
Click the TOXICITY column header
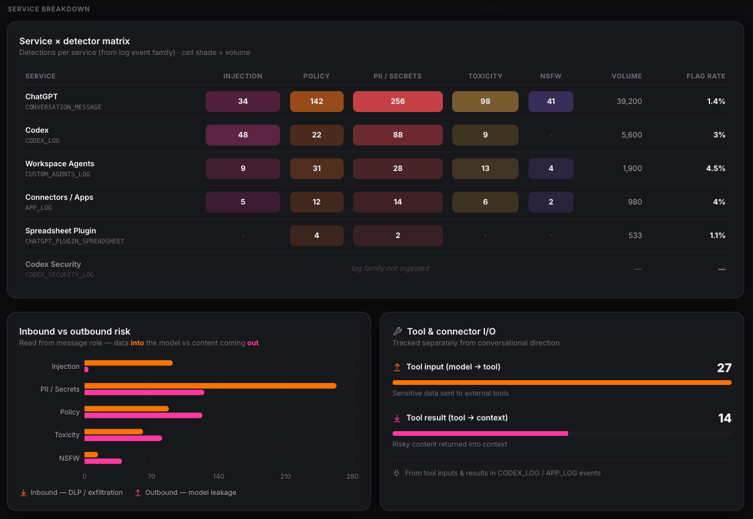pos(485,76)
